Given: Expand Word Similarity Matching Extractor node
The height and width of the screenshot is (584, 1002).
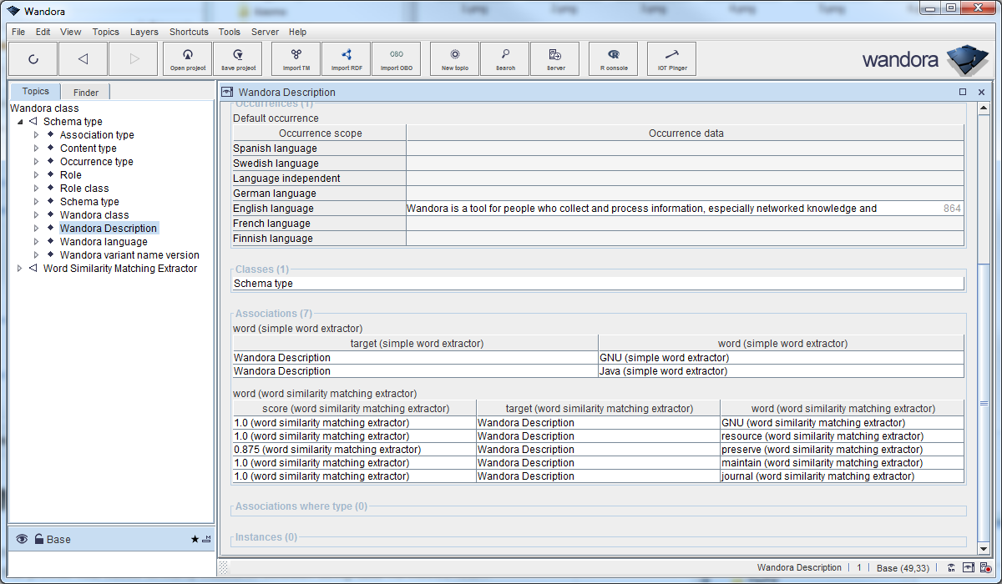Looking at the screenshot, I should (20, 269).
